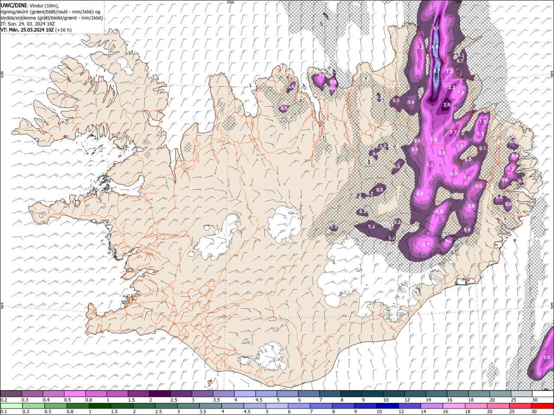Click the '0.1' label on the rain legend
Screen dimensions: 554x415
[x=3, y=412]
